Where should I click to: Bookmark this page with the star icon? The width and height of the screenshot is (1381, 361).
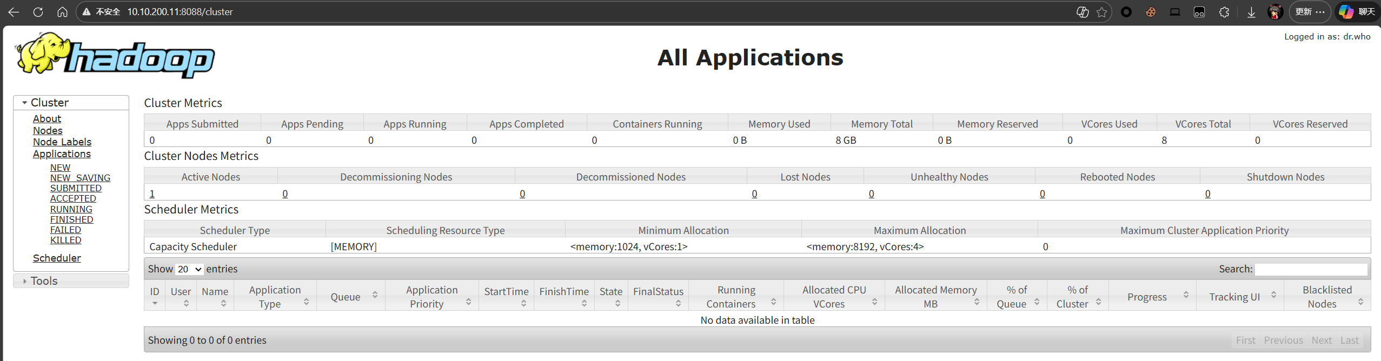pyautogui.click(x=1101, y=12)
